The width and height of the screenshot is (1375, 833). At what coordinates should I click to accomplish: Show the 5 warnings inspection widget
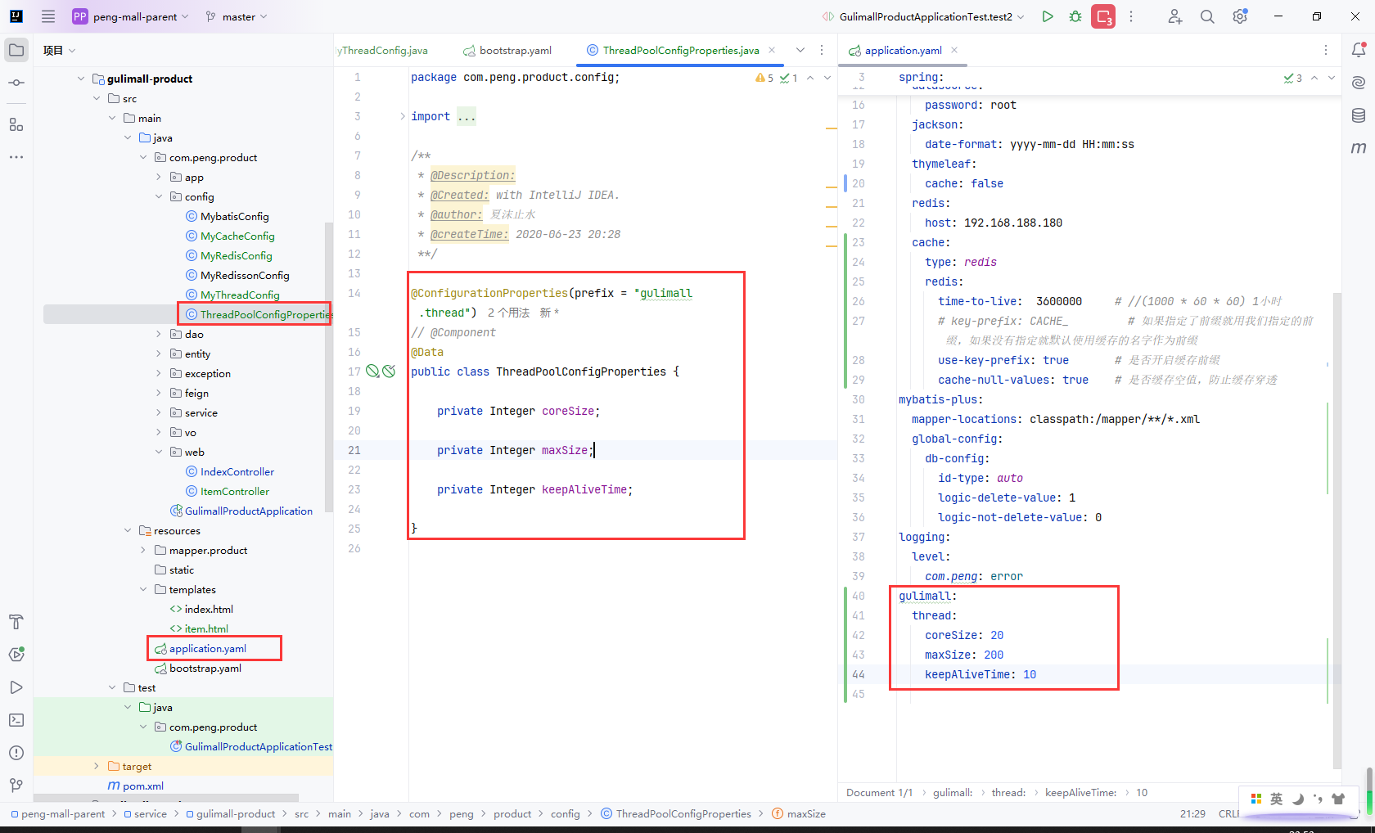(x=764, y=78)
